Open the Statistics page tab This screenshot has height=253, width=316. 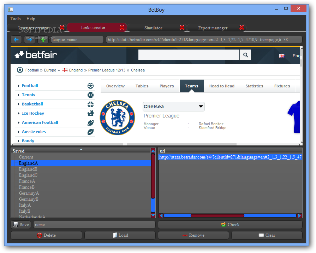point(254,86)
